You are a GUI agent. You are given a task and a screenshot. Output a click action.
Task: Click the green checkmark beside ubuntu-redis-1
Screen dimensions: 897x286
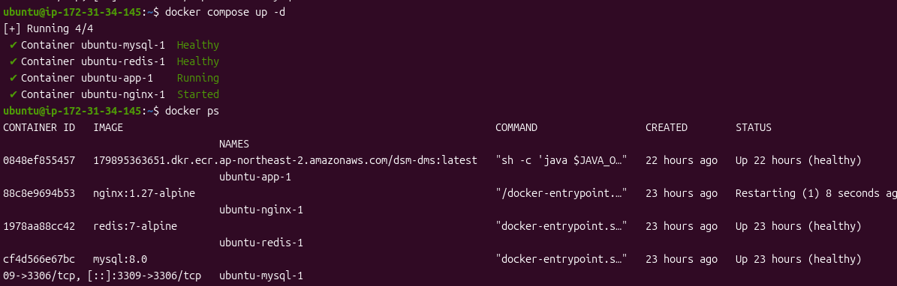(14, 61)
